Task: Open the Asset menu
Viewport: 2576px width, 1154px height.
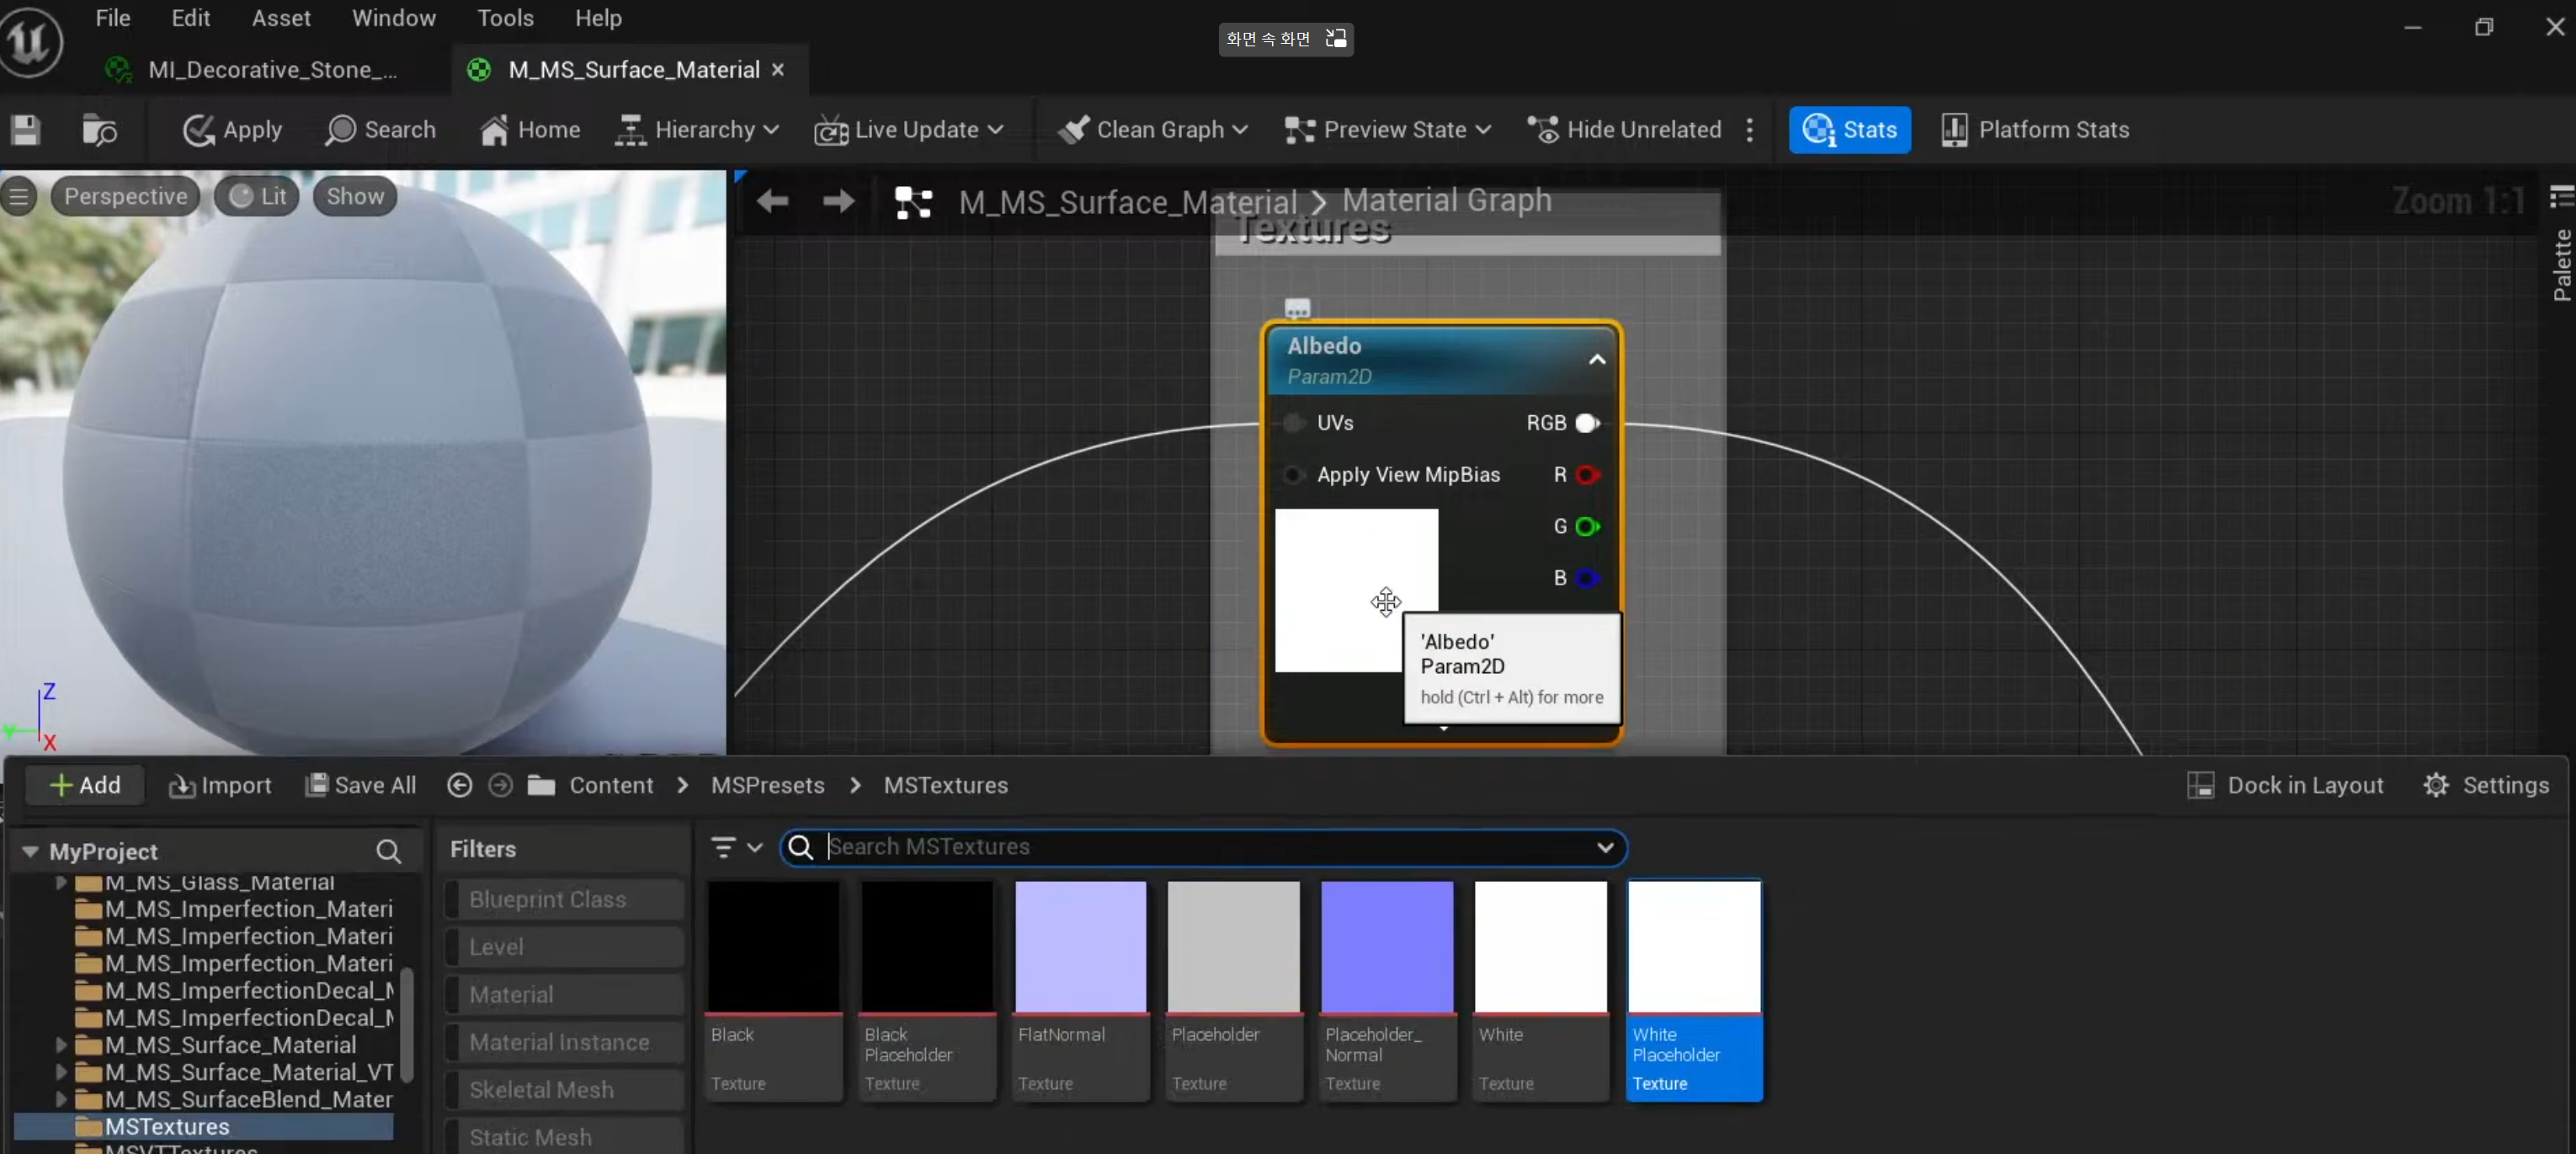Action: [x=280, y=18]
